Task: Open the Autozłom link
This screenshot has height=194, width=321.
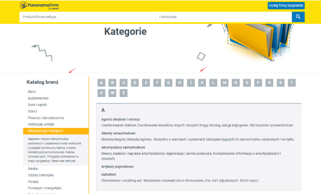Action: click(109, 175)
